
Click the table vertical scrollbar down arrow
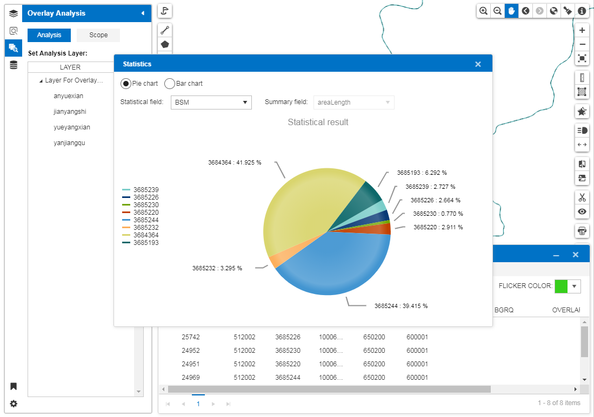point(584,380)
